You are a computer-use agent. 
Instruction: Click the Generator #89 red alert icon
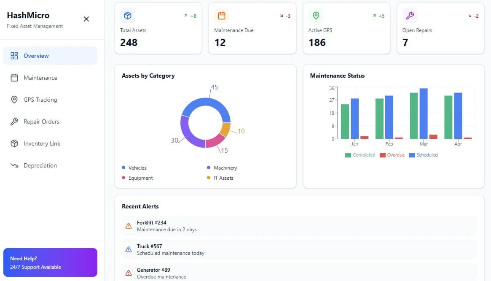point(129,273)
